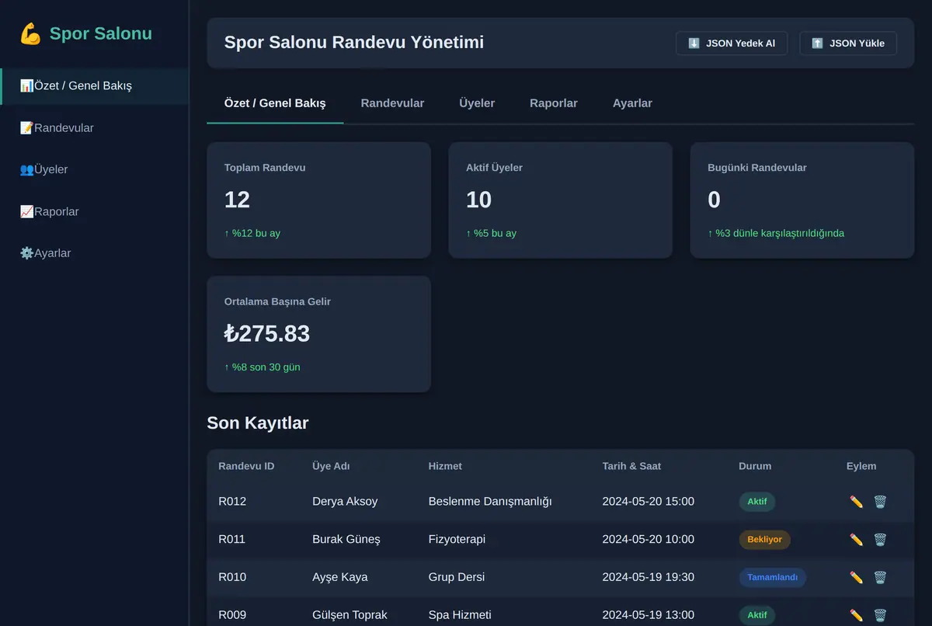
Task: Click the member name Derya Aksoy
Action: (x=345, y=502)
